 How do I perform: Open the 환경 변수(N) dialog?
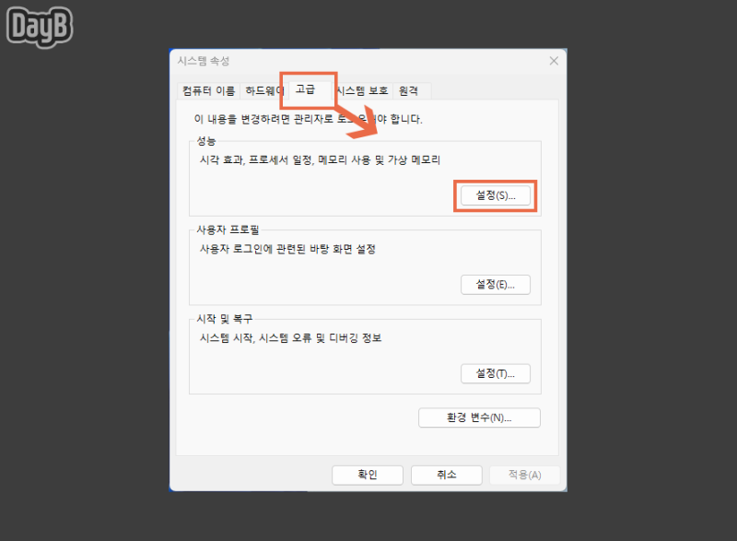[479, 418]
